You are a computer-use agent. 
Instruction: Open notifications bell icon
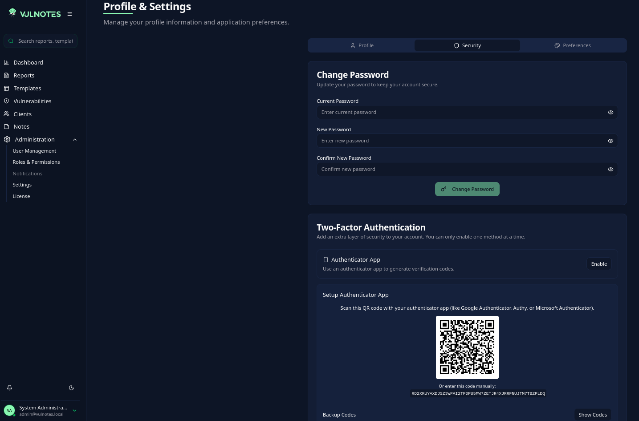click(9, 388)
